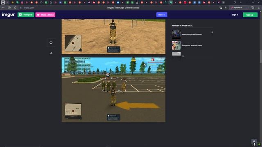Click the 'Newspeople said what' thumbnail image
The height and width of the screenshot is (147, 262).
176,34
